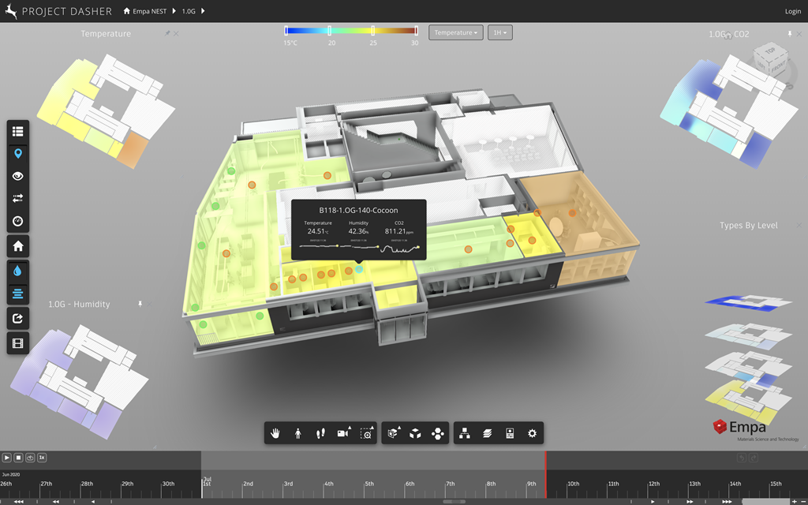Navigate to Empa NEST breadcrumb
The height and width of the screenshot is (505, 808).
149,12
